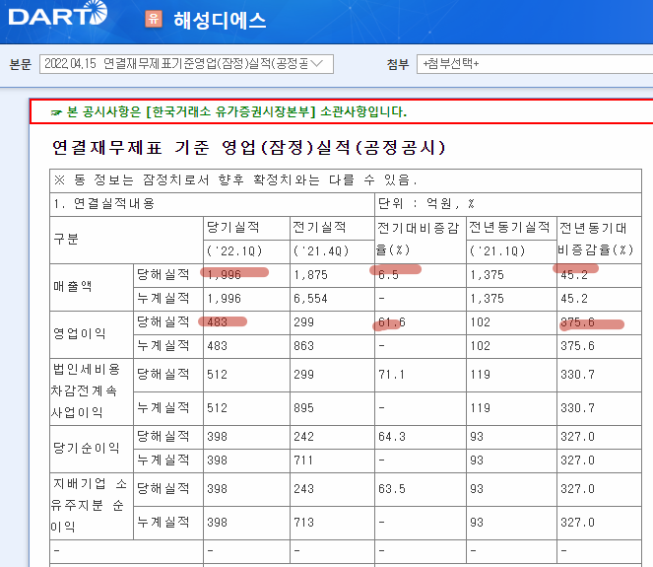
Task: Click the 당기순이익 row label
Action: 87,449
